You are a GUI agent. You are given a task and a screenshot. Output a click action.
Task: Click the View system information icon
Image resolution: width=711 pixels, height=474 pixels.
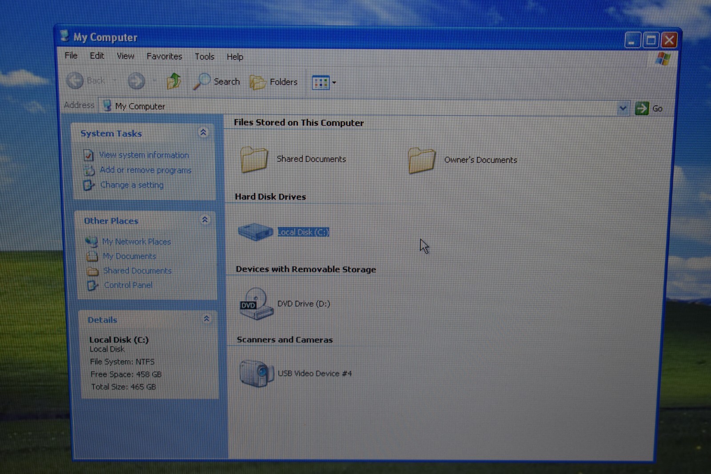click(x=88, y=155)
